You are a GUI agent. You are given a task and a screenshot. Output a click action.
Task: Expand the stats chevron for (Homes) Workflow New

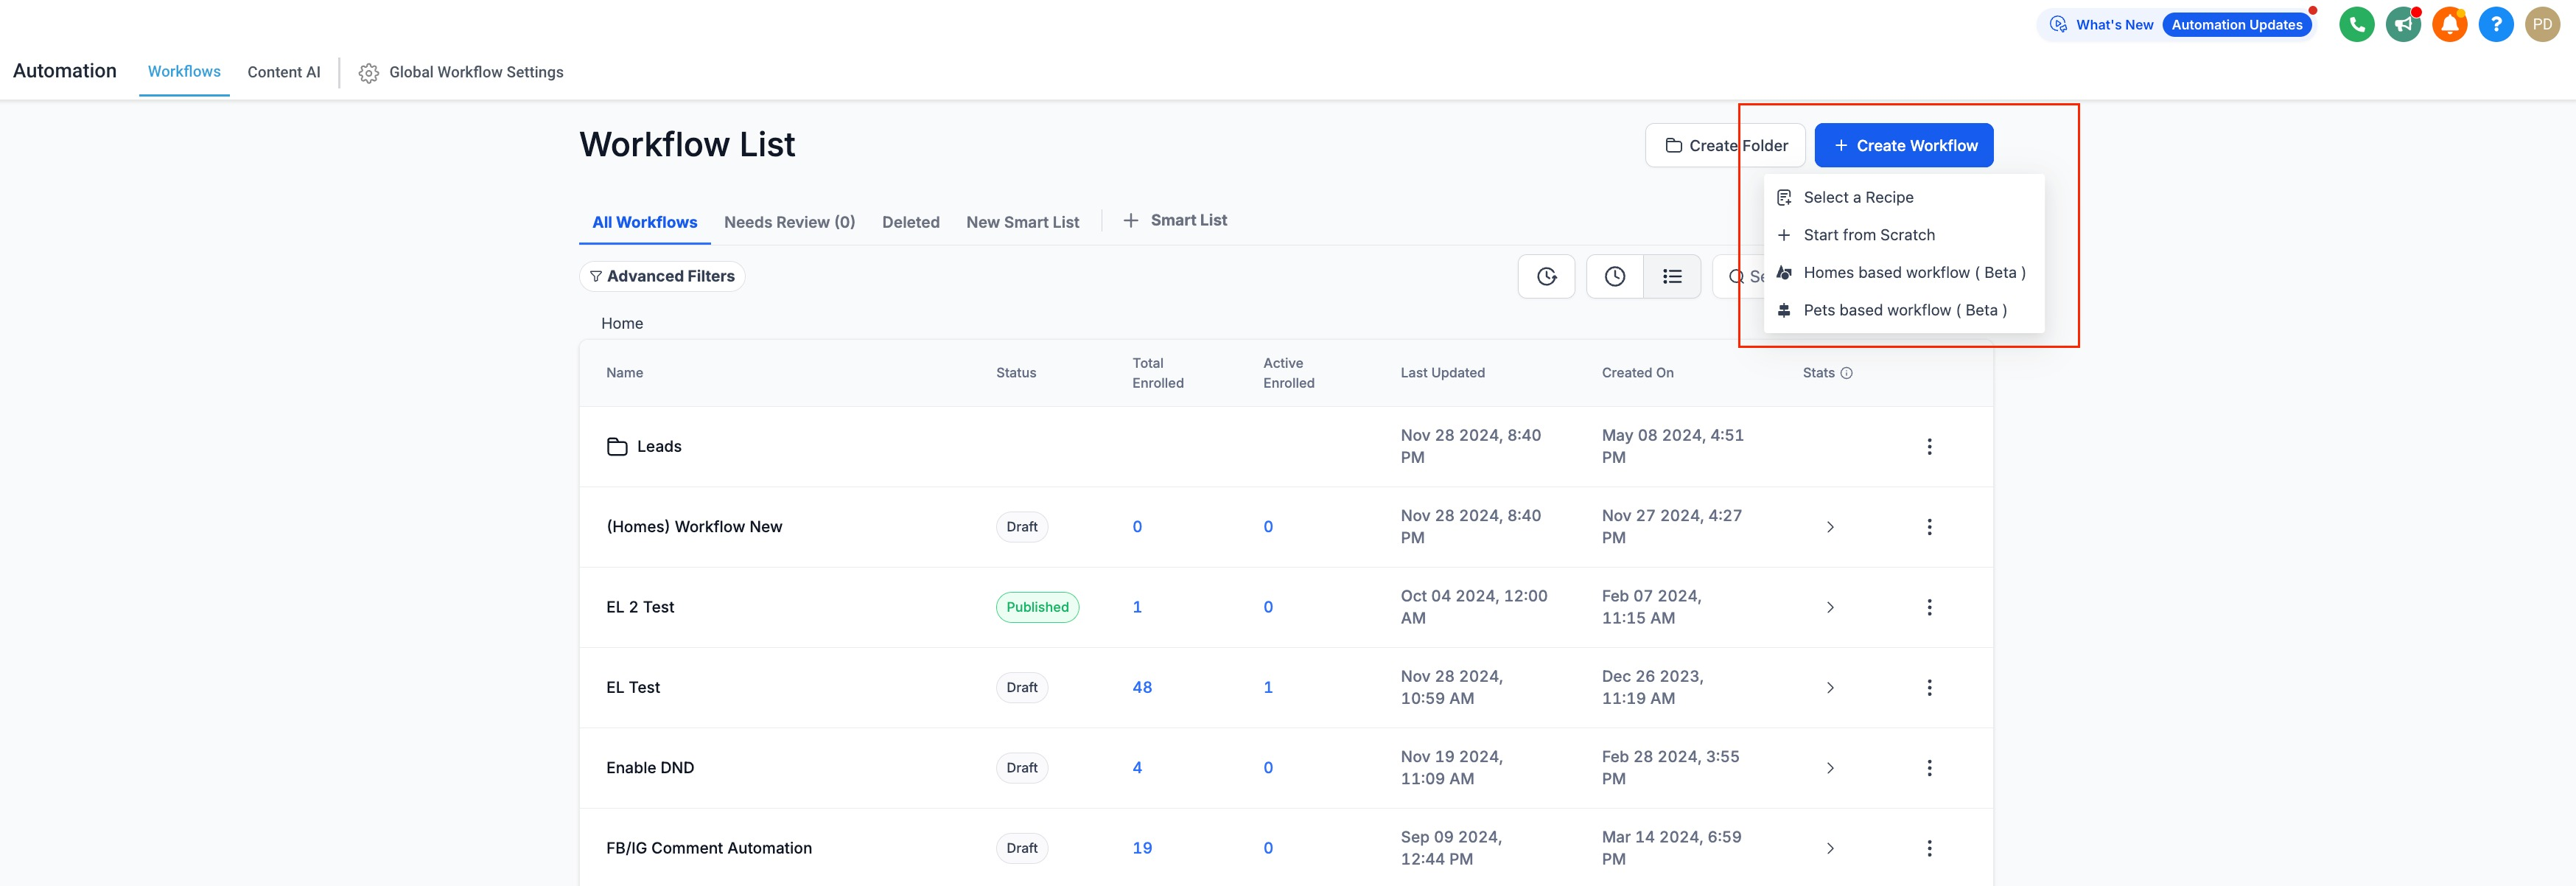coord(1829,527)
